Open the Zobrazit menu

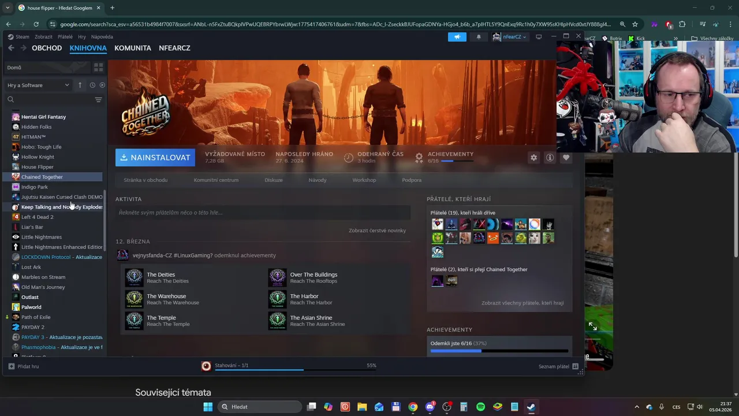point(43,36)
